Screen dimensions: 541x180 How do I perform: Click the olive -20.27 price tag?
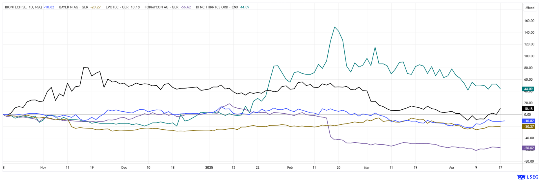click(x=528, y=127)
